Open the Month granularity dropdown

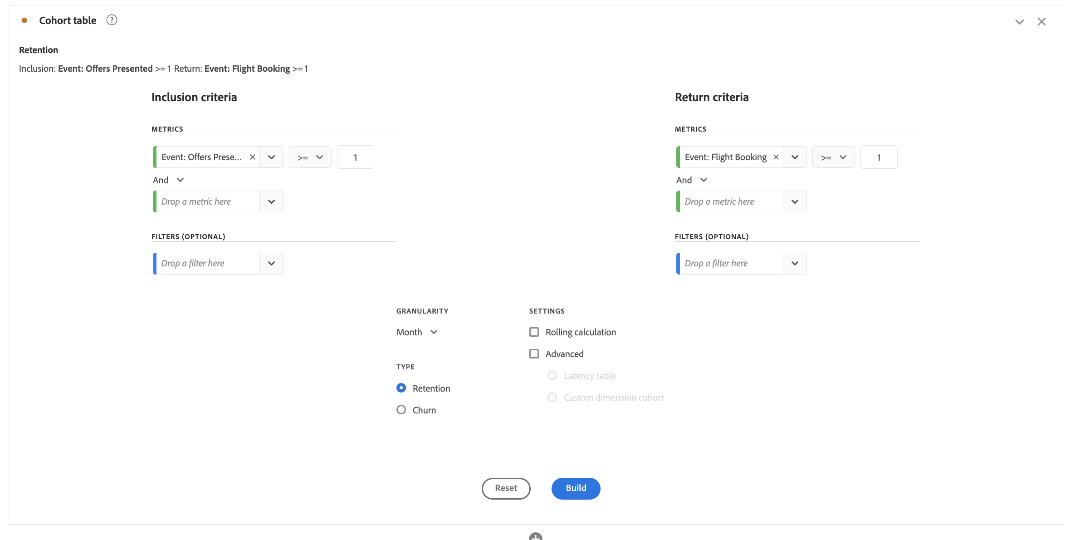417,332
